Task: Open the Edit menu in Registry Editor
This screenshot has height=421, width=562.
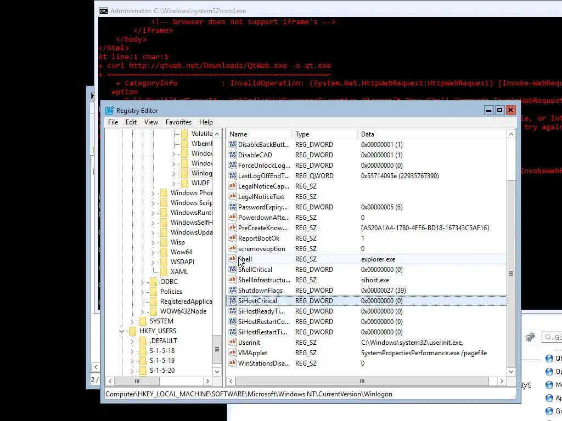Action: coord(131,122)
